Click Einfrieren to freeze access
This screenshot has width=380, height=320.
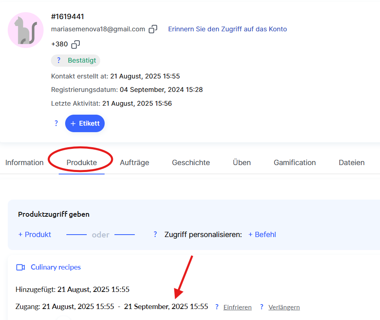[237, 307]
